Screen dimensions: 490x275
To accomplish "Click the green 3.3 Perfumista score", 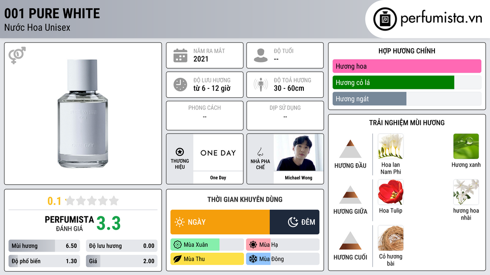I will [109, 223].
